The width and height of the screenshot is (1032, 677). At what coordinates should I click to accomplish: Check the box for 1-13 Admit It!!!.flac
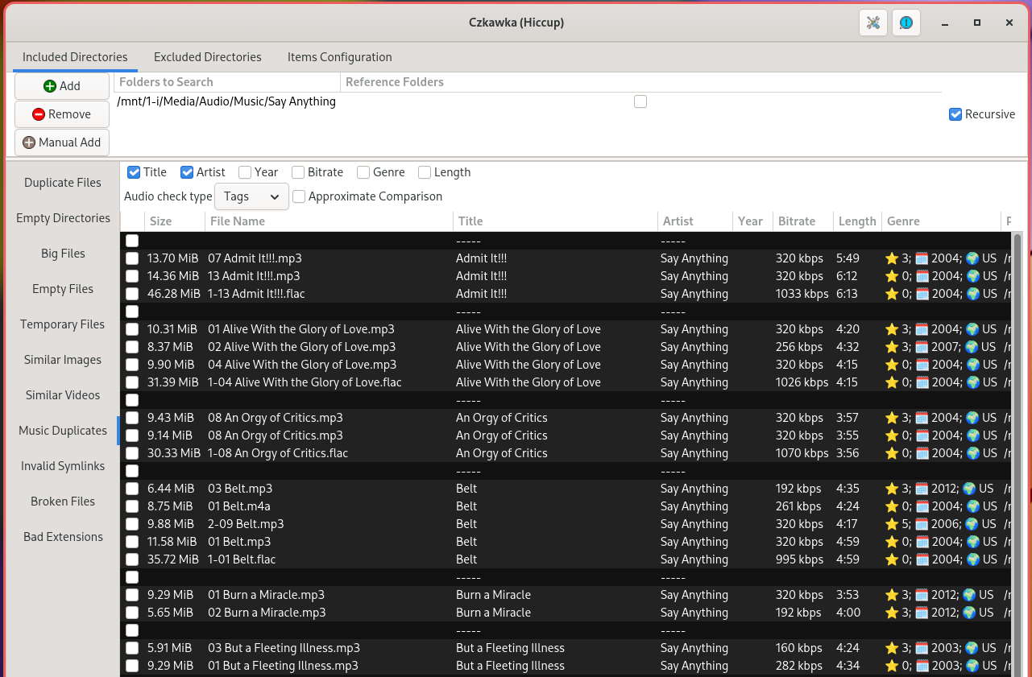pyautogui.click(x=132, y=294)
